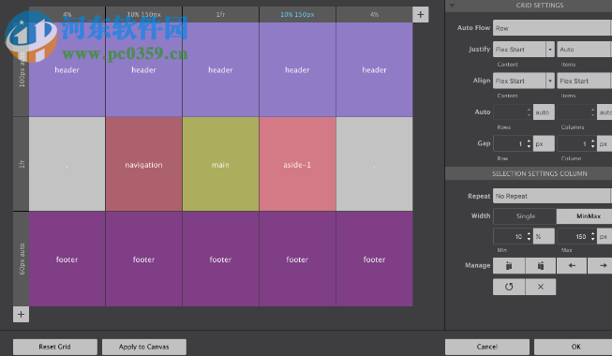Increment Row Gap stepper up arrow
This screenshot has height=356, width=612.
tap(529, 141)
